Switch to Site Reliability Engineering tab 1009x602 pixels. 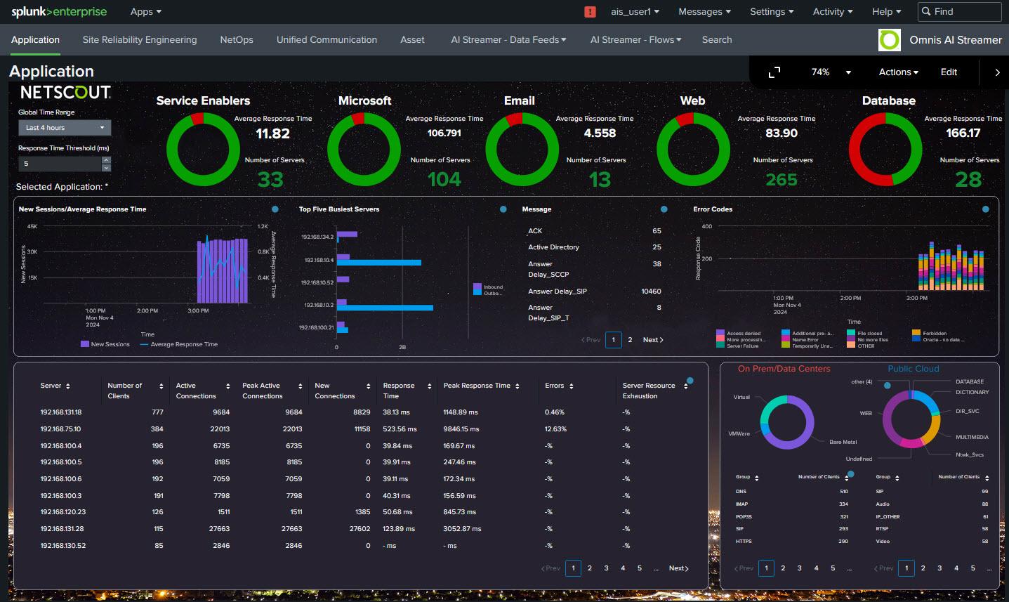140,40
